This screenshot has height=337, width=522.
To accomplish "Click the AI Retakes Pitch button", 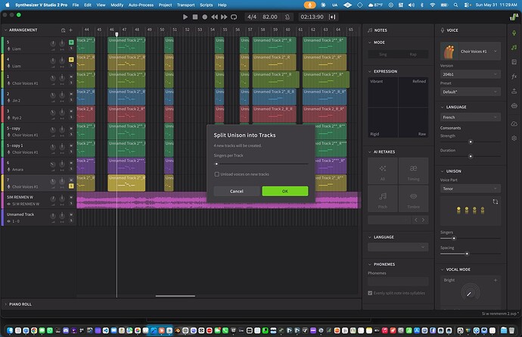I will coord(383,199).
